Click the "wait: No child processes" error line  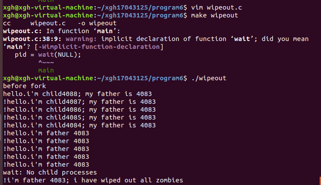(50, 172)
